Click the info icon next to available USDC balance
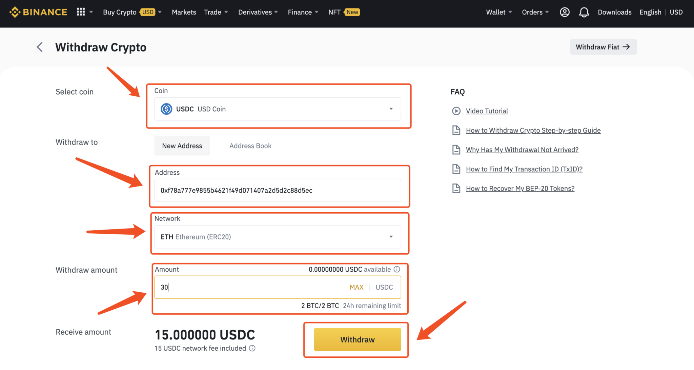 (397, 269)
